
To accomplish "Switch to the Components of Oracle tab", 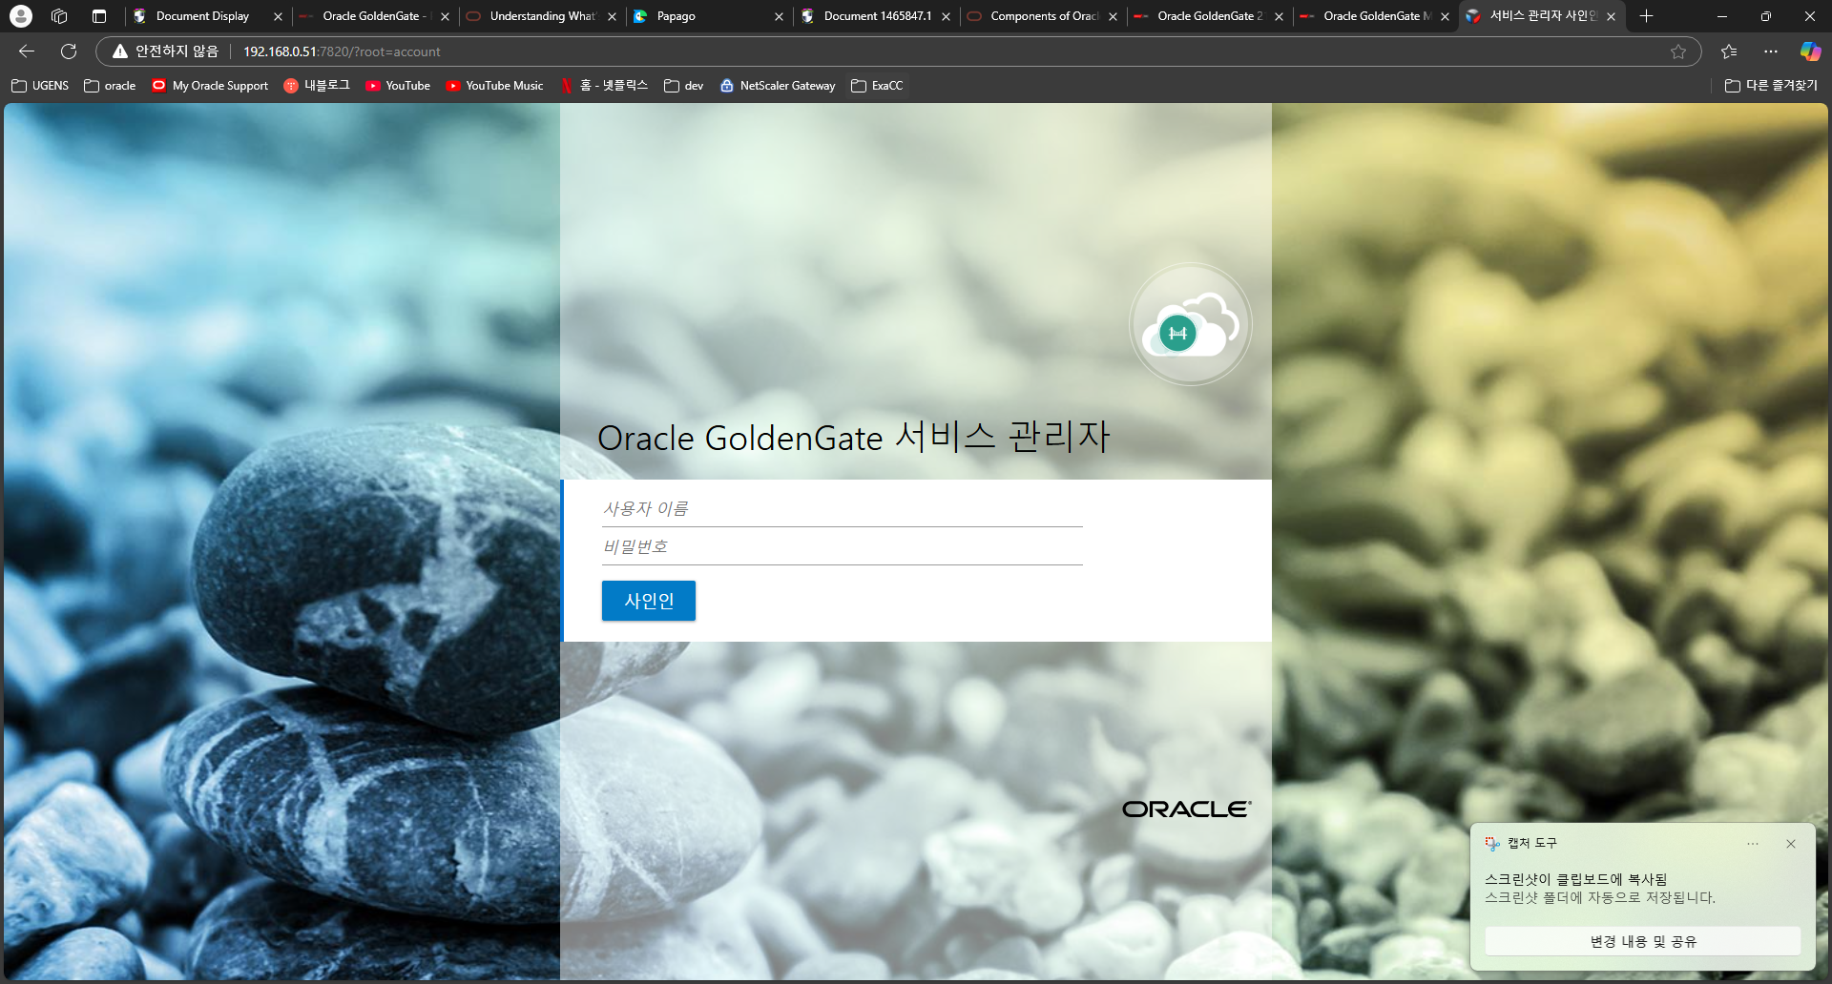I will [1044, 16].
